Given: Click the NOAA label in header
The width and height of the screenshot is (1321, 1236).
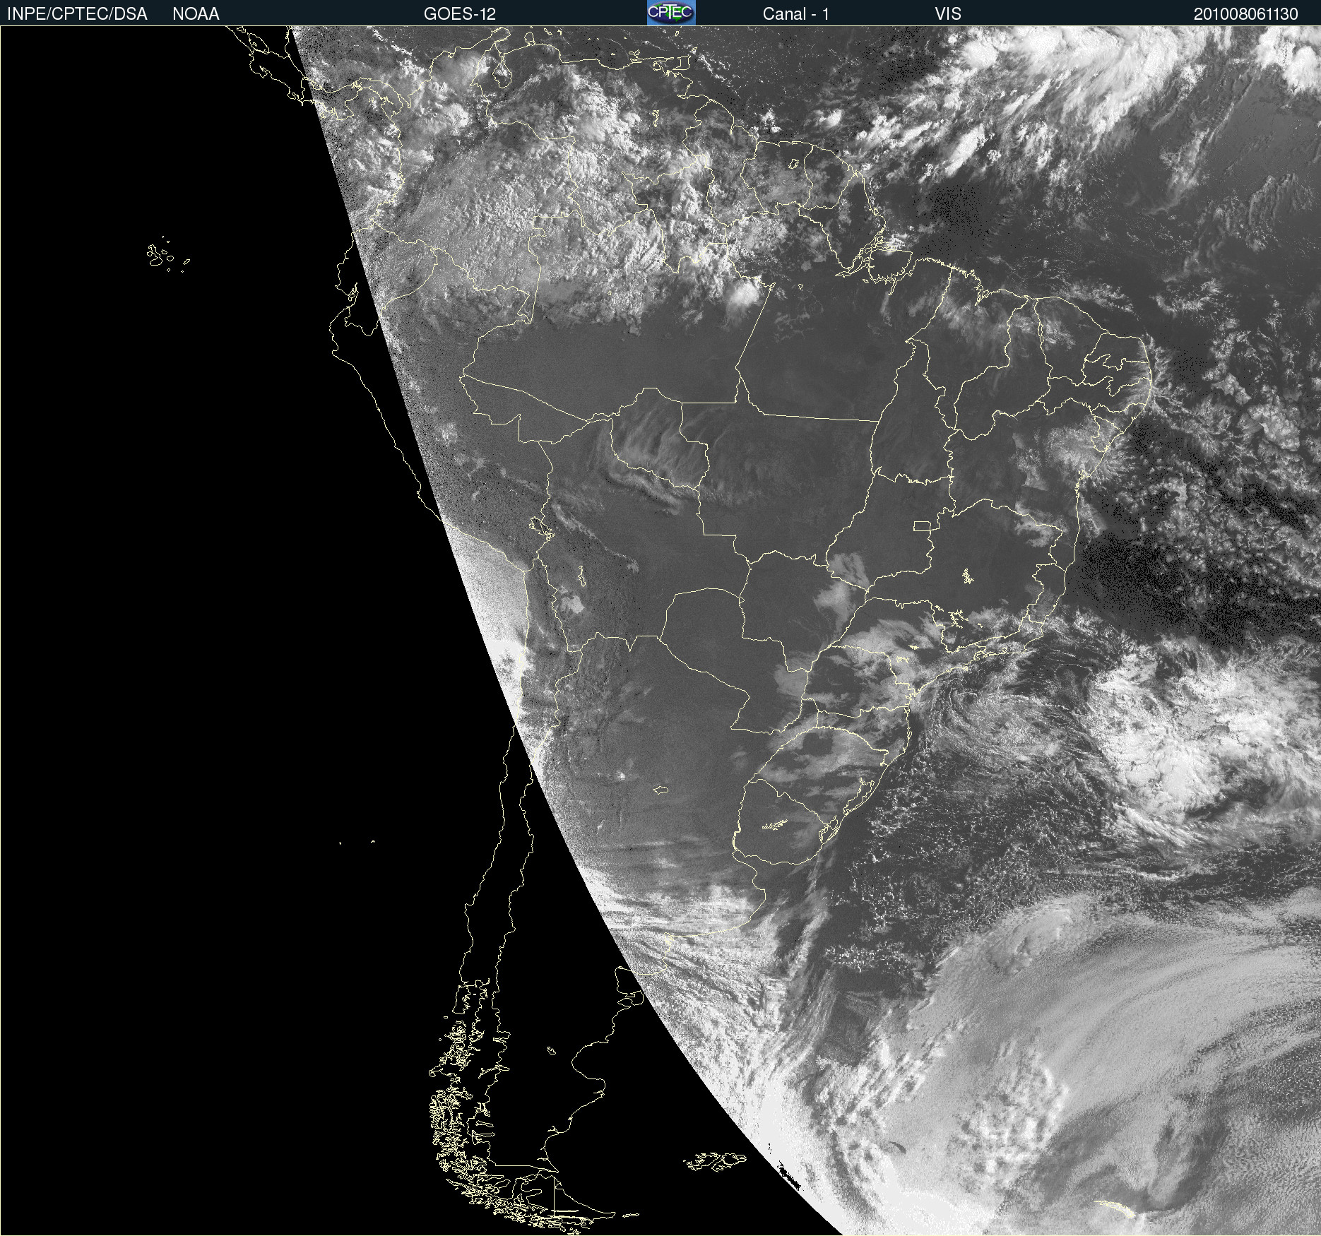Looking at the screenshot, I should 196,14.
